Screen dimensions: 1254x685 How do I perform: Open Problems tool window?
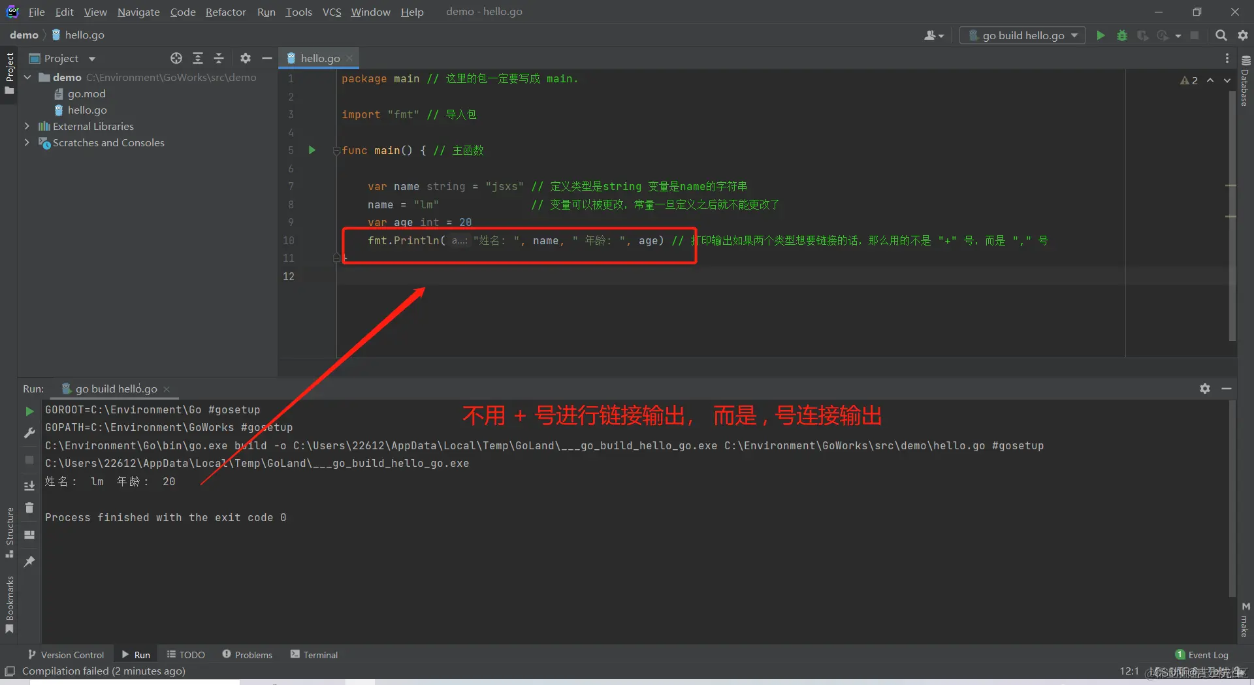[x=248, y=654]
